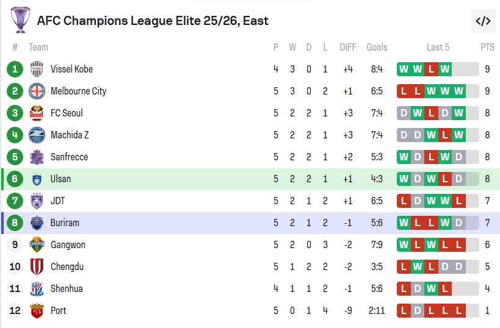Select the Buriram team name

click(x=65, y=223)
